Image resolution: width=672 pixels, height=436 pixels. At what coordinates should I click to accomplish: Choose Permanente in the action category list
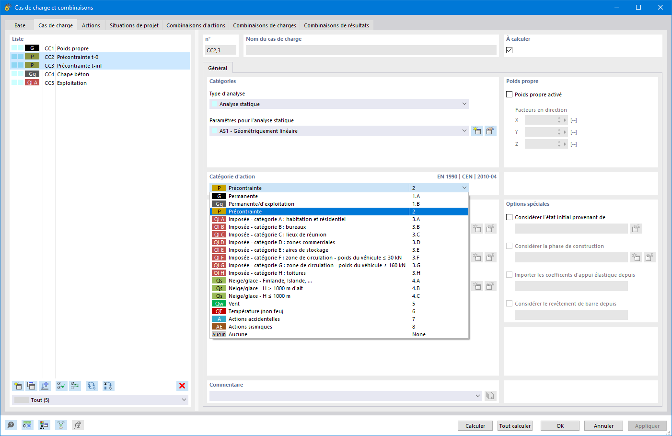[x=339, y=196]
